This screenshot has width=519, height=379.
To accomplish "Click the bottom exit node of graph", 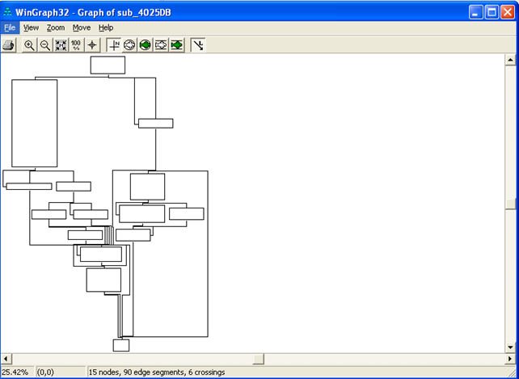I will (120, 345).
